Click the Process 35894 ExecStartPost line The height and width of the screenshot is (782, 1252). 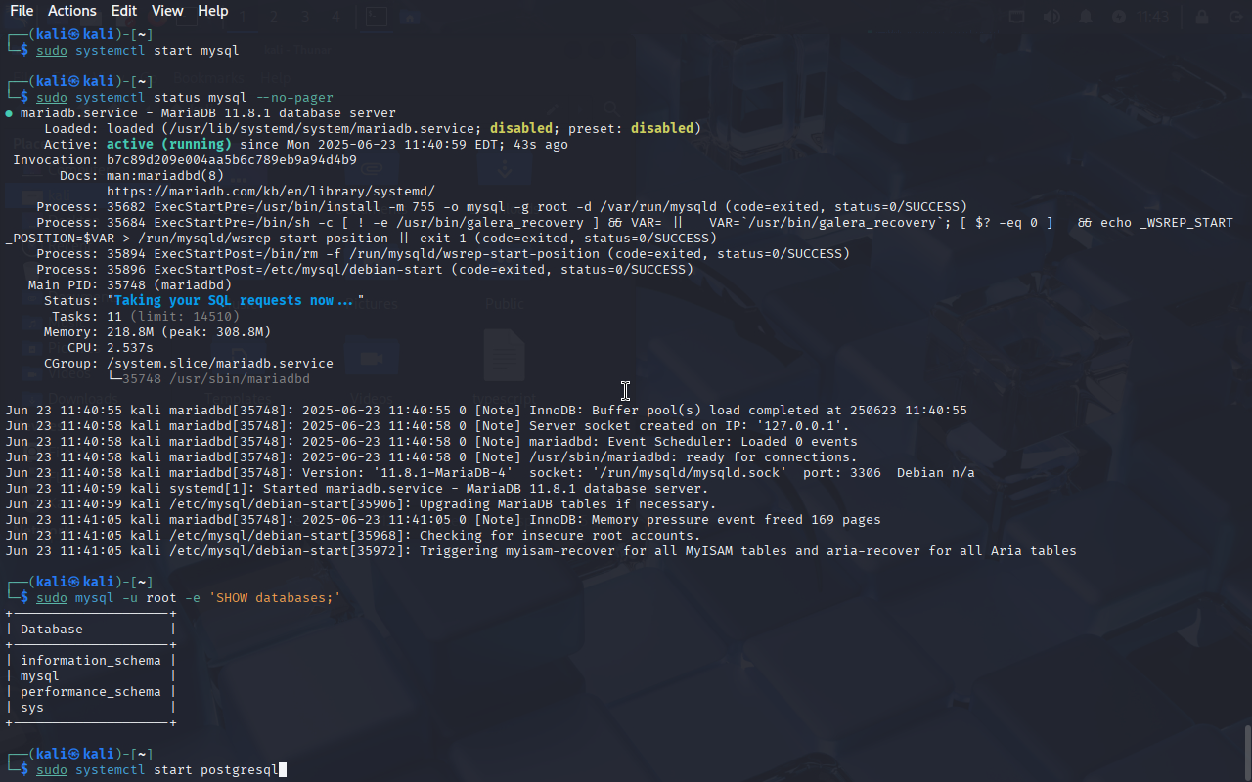pyautogui.click(x=443, y=254)
